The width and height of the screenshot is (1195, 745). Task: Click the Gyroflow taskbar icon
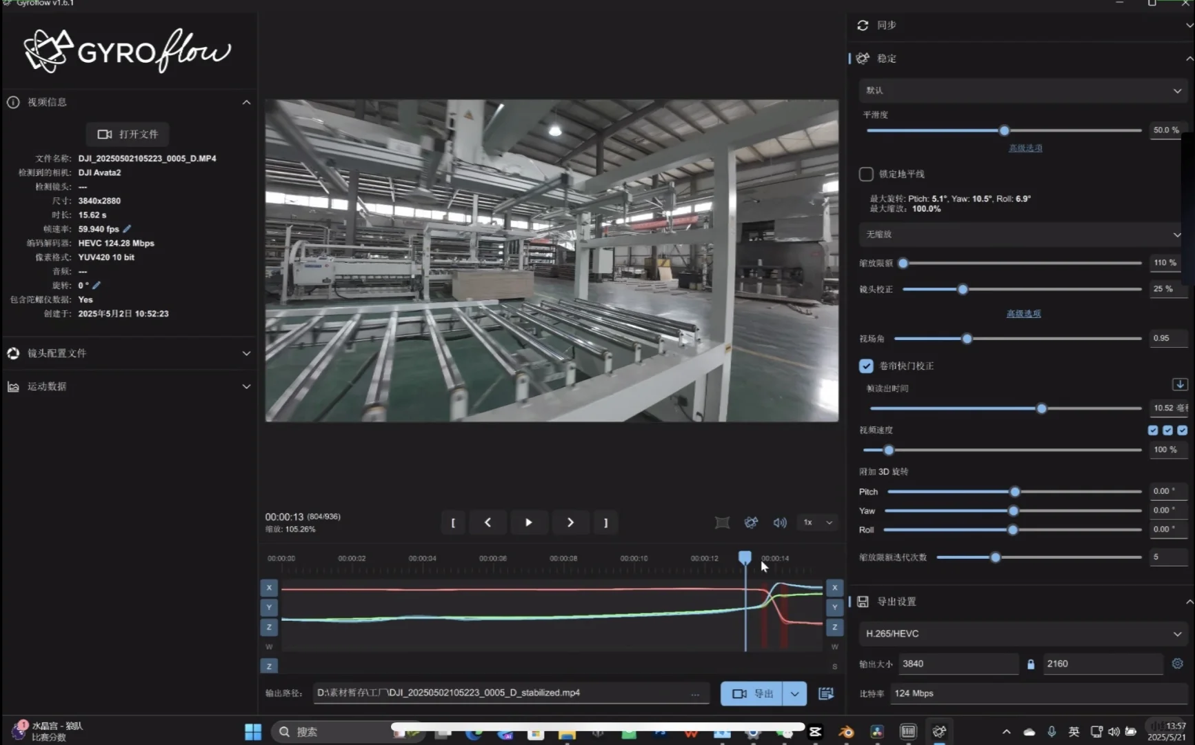(939, 732)
